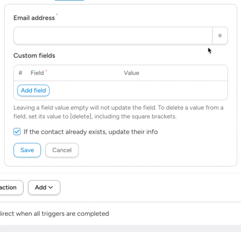Click the red required marker beside Email address
The height and width of the screenshot is (232, 241).
pyautogui.click(x=57, y=14)
